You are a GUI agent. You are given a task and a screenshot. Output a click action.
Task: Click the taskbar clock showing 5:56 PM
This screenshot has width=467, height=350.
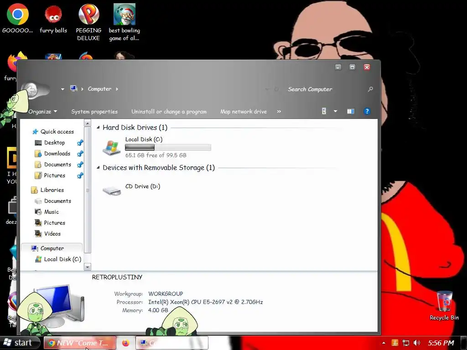[x=441, y=343]
